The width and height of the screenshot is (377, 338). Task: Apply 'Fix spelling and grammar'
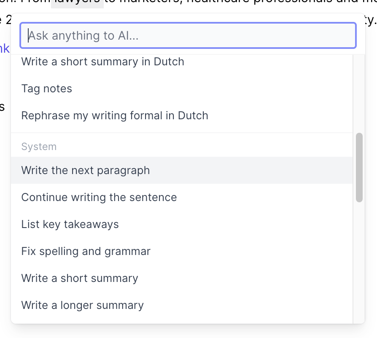pos(181,251)
